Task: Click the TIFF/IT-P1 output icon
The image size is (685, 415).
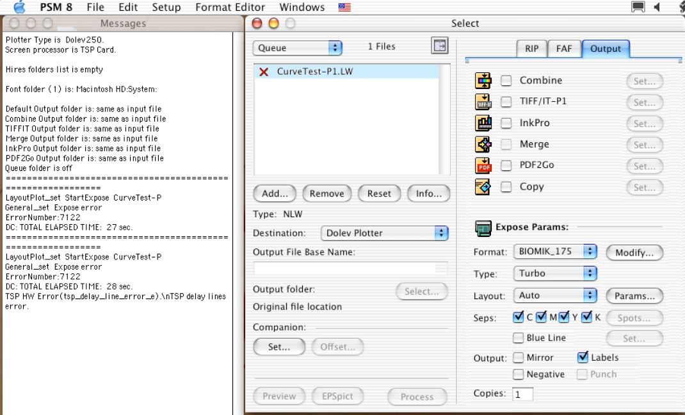Action: tap(483, 102)
